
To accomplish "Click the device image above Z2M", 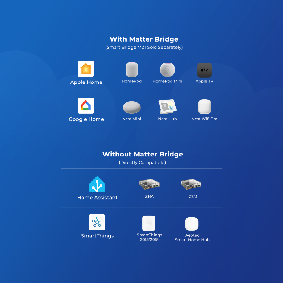I will pyautogui.click(x=191, y=185).
